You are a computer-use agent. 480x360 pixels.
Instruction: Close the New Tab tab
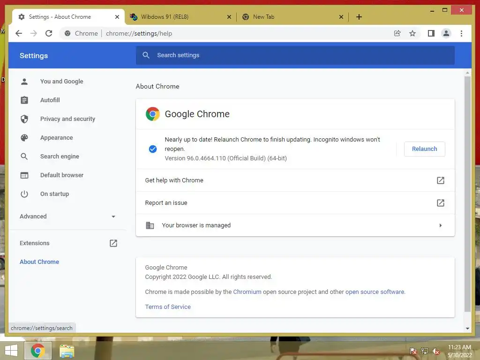coord(341,17)
